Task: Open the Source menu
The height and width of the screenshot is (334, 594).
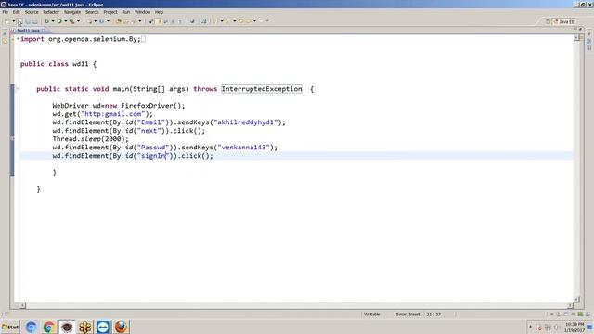Action: [x=32, y=12]
